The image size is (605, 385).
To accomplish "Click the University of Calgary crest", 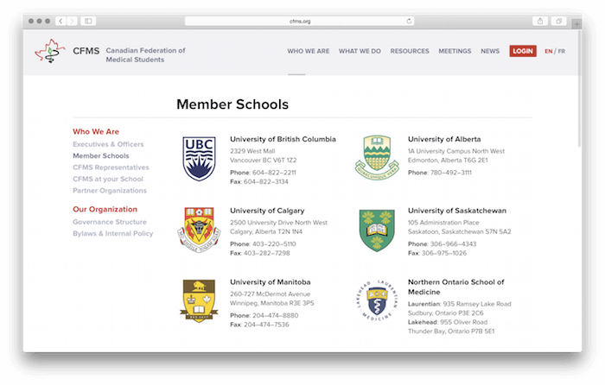I will click(x=198, y=229).
